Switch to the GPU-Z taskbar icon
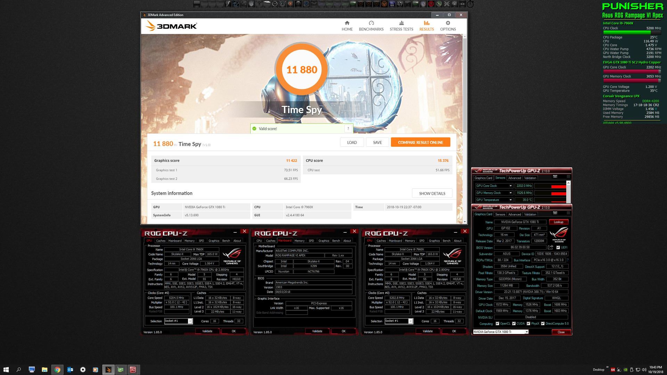 pyautogui.click(x=121, y=370)
